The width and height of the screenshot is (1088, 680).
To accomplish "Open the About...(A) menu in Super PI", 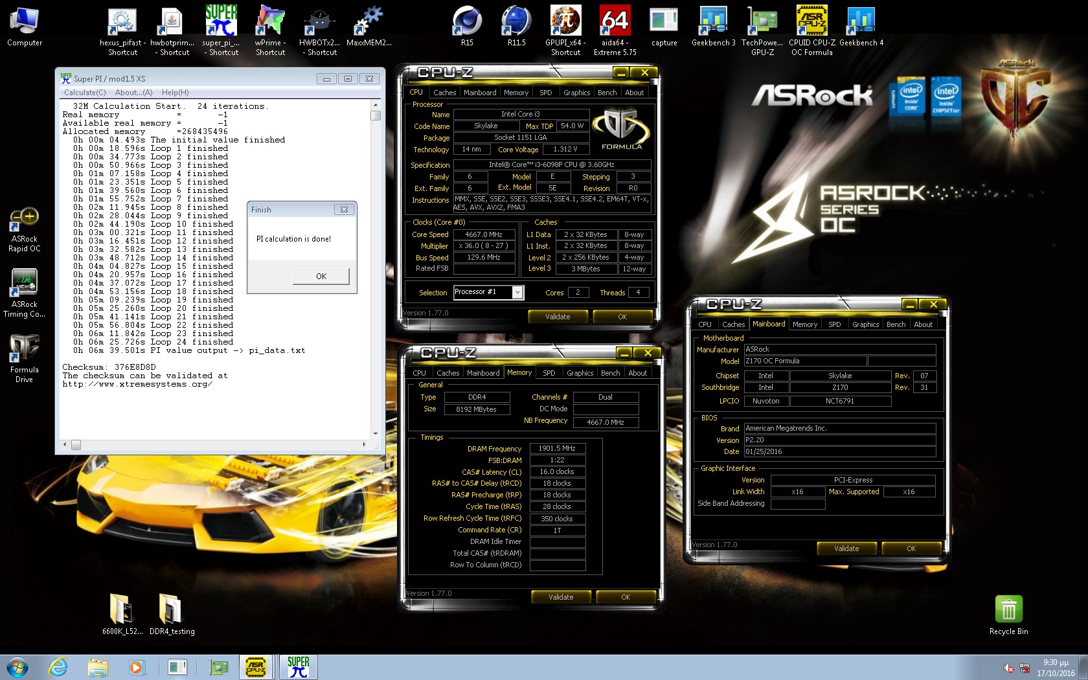I will click(x=133, y=93).
